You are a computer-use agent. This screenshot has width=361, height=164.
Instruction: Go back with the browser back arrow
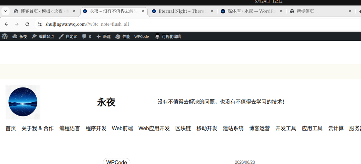(x=6, y=24)
